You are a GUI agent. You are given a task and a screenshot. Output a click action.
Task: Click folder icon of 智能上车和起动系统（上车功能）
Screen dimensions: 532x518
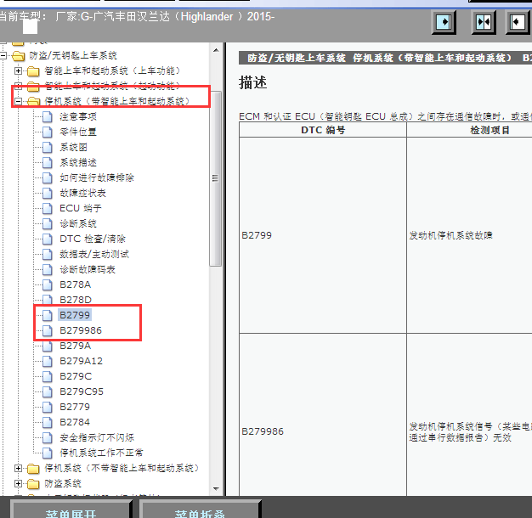[33, 71]
